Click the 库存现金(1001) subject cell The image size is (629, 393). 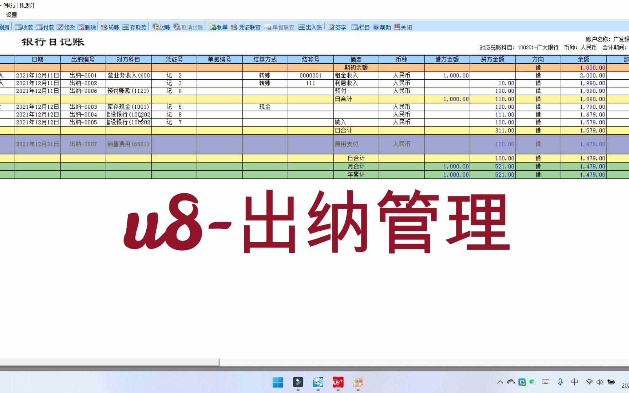pyautogui.click(x=128, y=107)
